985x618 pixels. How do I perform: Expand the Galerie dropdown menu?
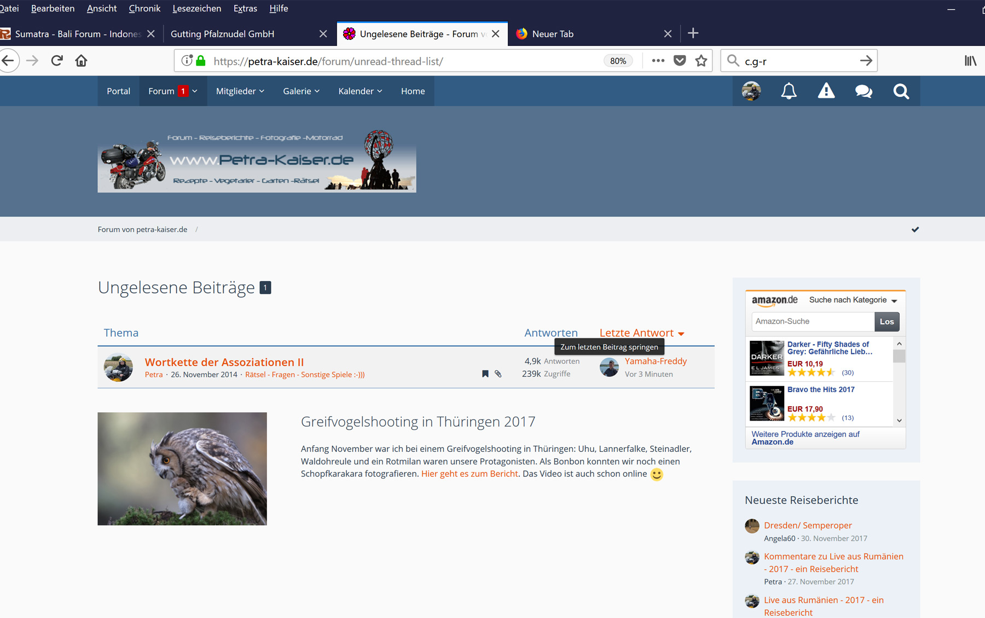point(301,91)
